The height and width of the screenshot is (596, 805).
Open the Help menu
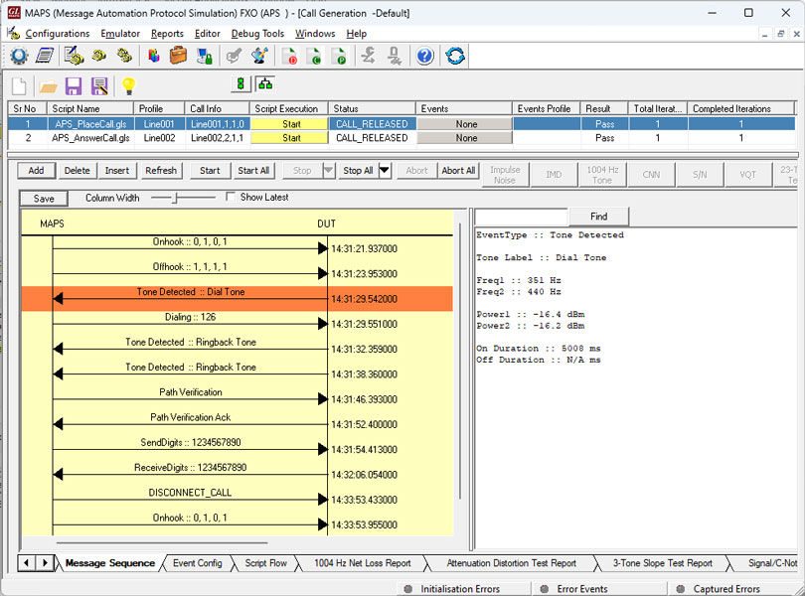[x=357, y=34]
